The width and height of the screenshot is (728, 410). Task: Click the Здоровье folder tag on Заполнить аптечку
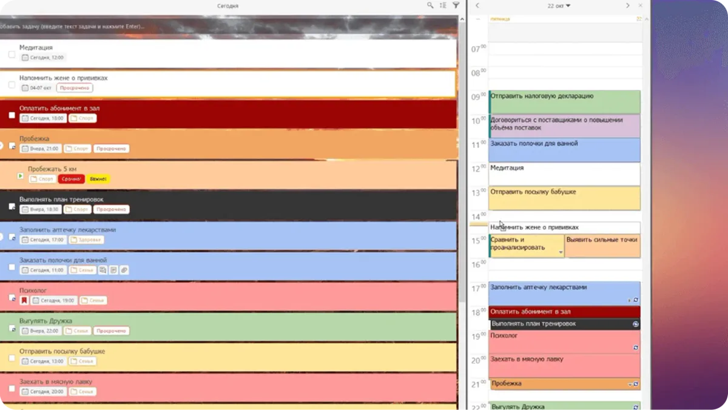86,240
